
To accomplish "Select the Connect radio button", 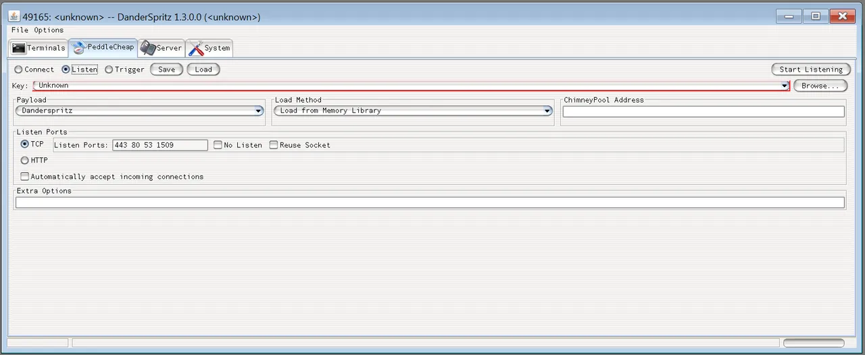I will tap(18, 70).
